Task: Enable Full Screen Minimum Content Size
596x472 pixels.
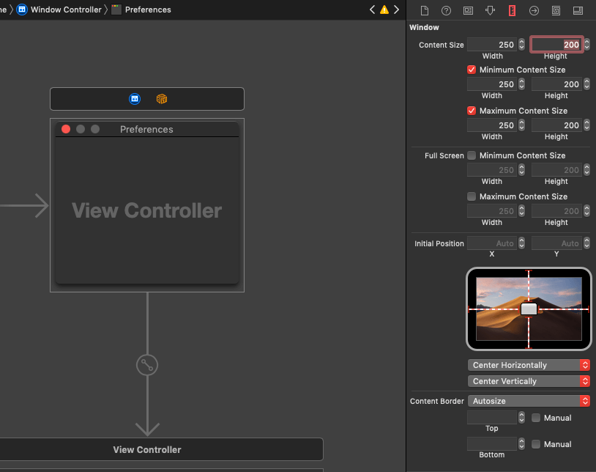Action: coord(472,155)
